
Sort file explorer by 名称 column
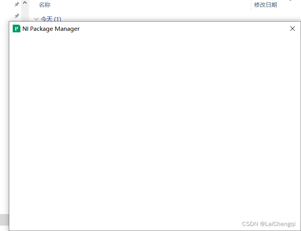click(x=45, y=5)
